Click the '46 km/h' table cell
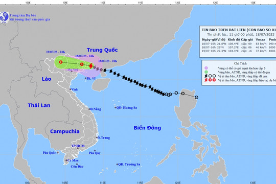 (261, 48)
